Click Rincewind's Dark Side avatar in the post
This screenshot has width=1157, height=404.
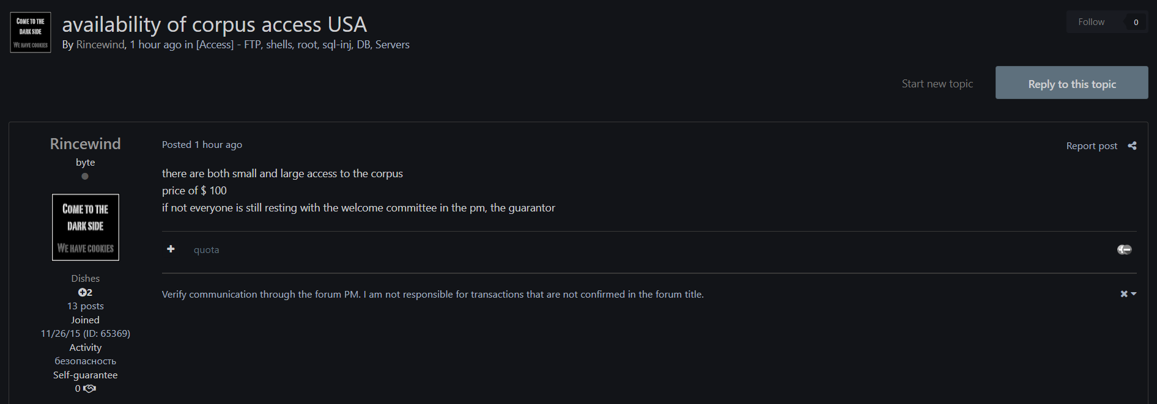click(86, 227)
